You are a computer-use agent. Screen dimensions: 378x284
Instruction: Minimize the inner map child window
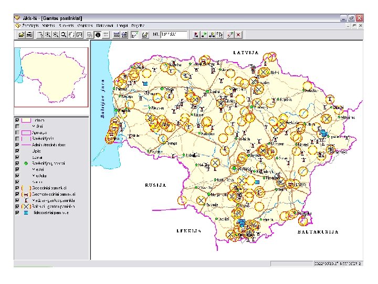348,26
